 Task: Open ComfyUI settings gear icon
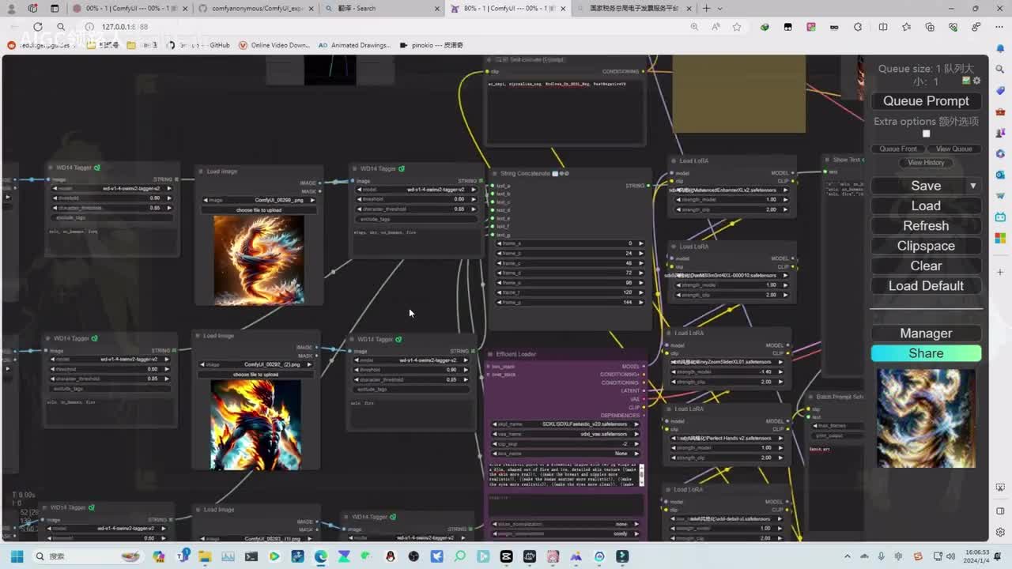tap(976, 81)
